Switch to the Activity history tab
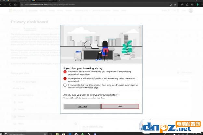Screen dimensions: 203x135 (x=30, y=29)
